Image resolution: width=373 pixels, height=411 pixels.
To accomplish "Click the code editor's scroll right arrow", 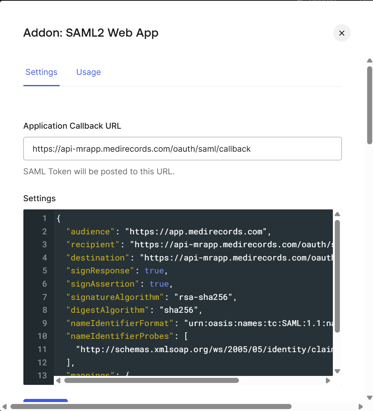I will point(328,381).
